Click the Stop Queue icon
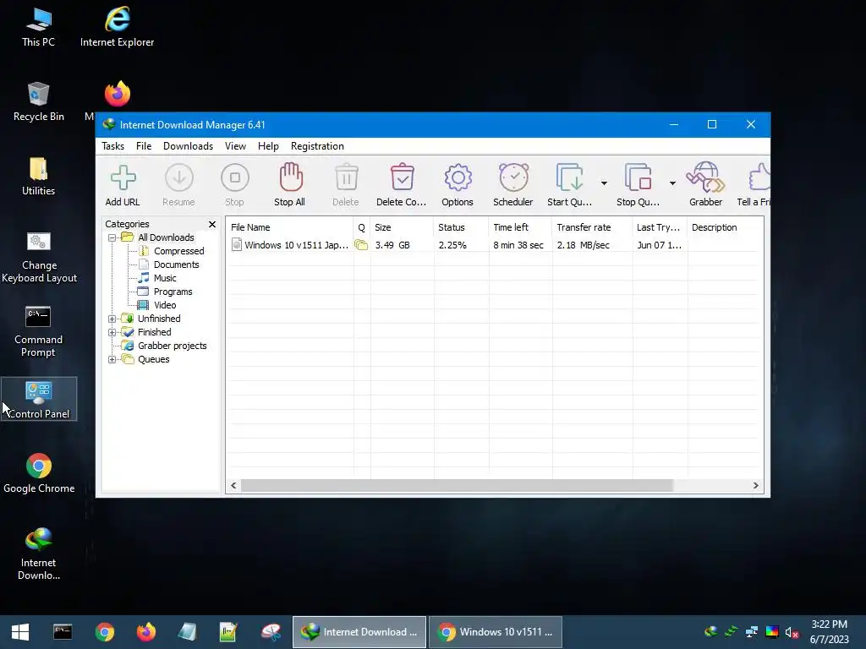Viewport: 866px width, 649px height. tap(638, 177)
